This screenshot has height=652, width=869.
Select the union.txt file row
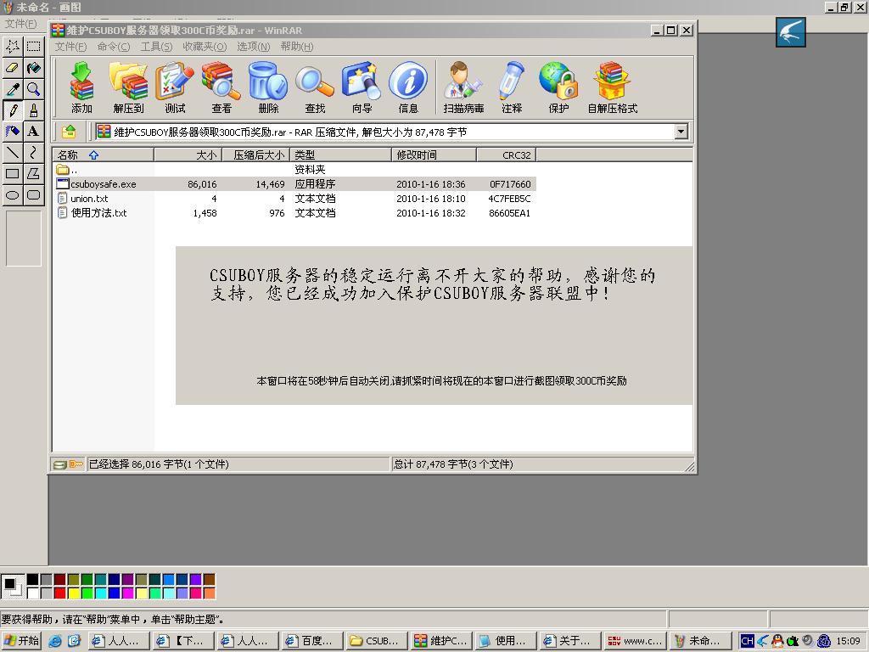pos(294,199)
